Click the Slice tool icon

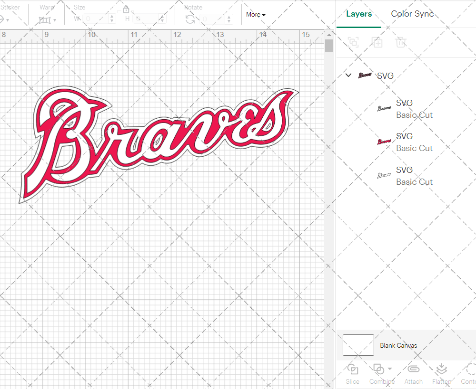(x=353, y=370)
